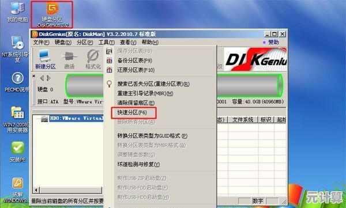The image size is (346, 208).
Task: Launch the 硬盘分区 DiskGenius 3.2 desktop shortcut
Action: coord(52,14)
